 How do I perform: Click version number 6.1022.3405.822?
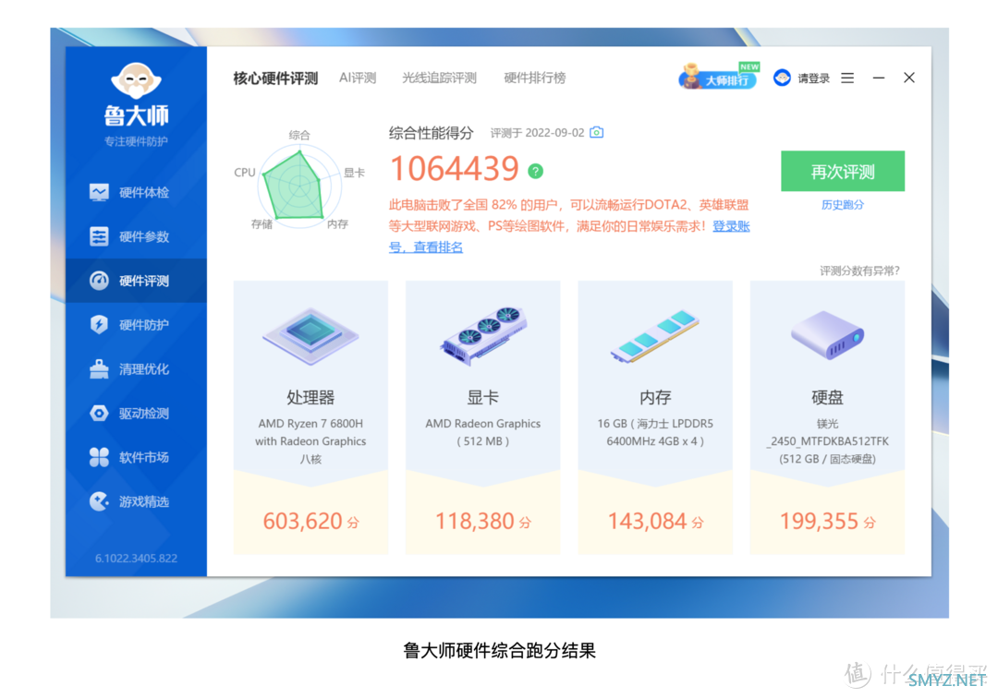136,559
